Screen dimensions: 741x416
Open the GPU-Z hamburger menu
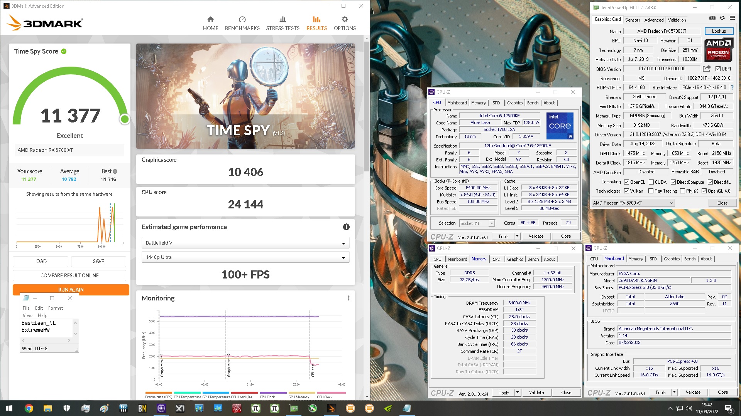(732, 18)
